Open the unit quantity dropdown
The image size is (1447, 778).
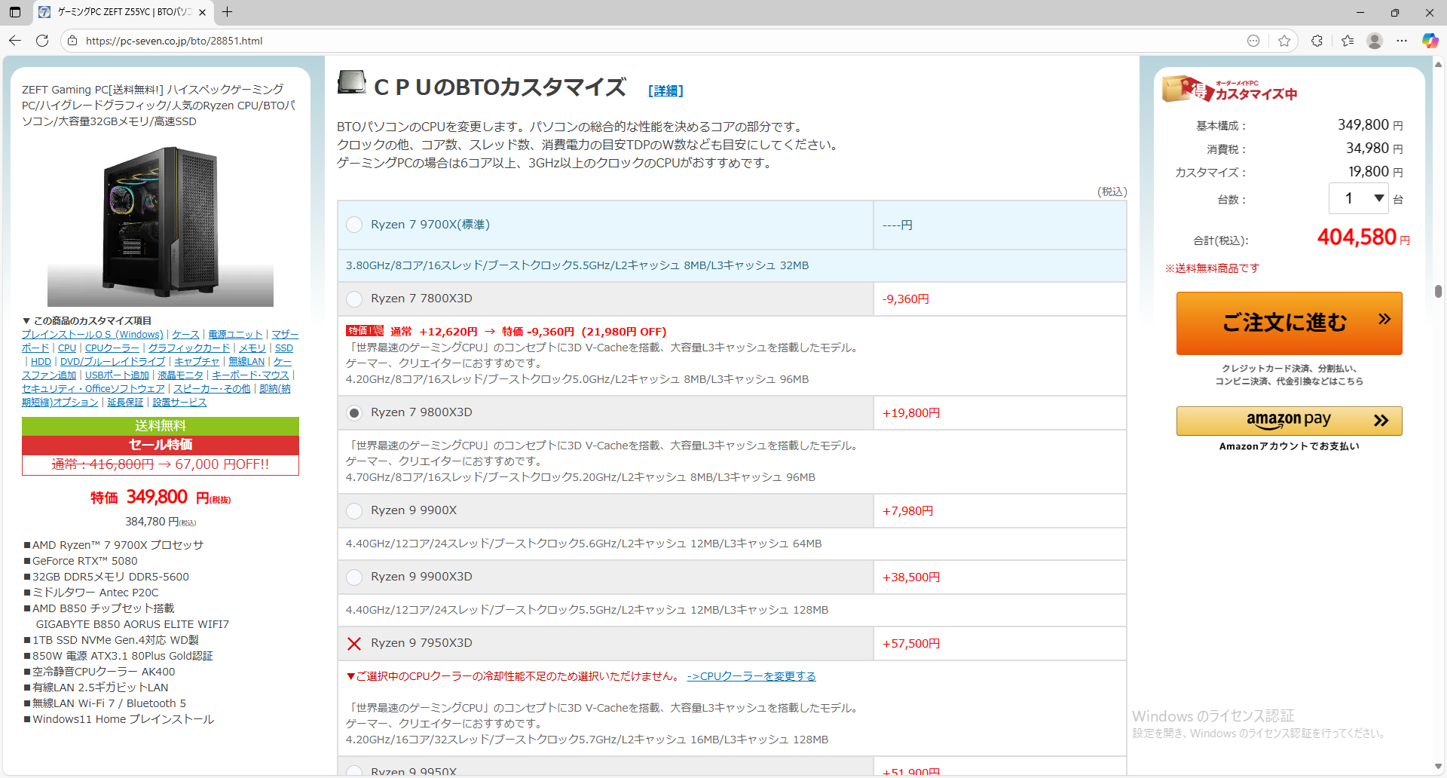pyautogui.click(x=1358, y=198)
